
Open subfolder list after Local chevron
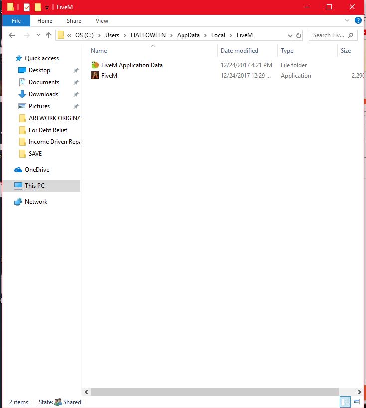[x=231, y=36]
